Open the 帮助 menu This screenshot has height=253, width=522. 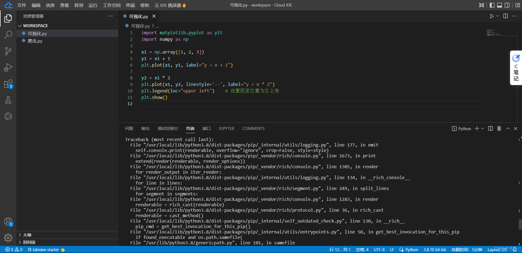[x=145, y=5]
